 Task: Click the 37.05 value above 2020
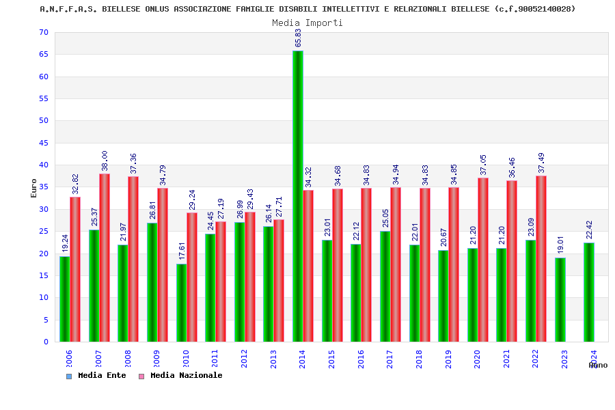[483, 165]
